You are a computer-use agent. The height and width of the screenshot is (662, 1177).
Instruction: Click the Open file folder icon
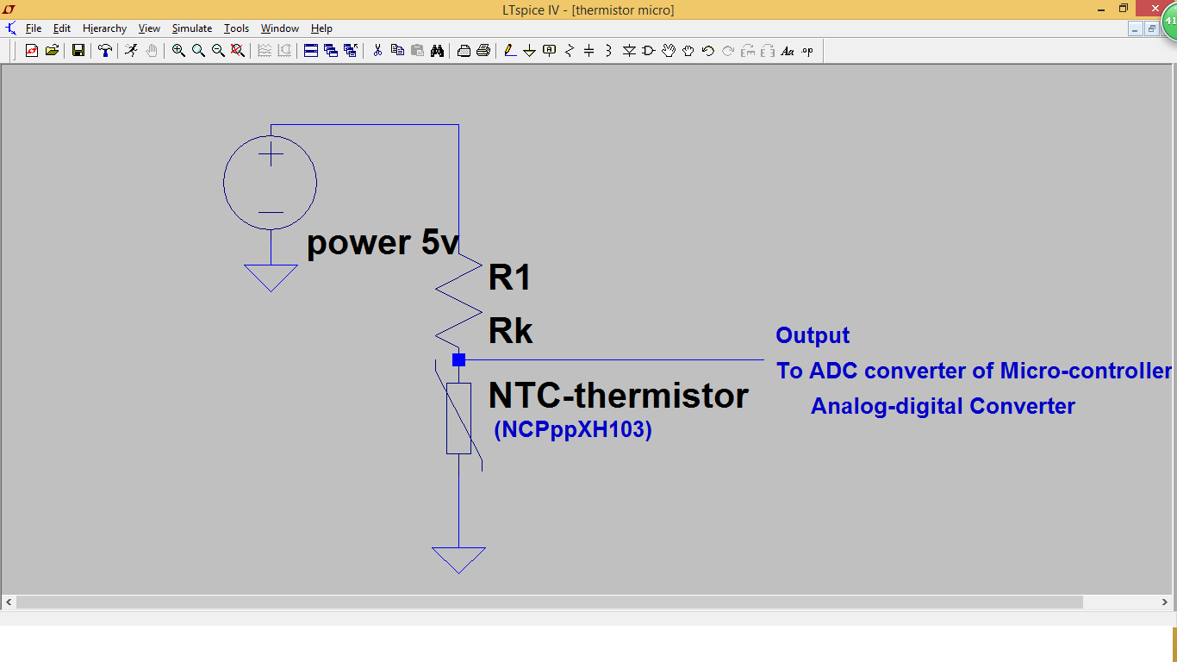(52, 51)
